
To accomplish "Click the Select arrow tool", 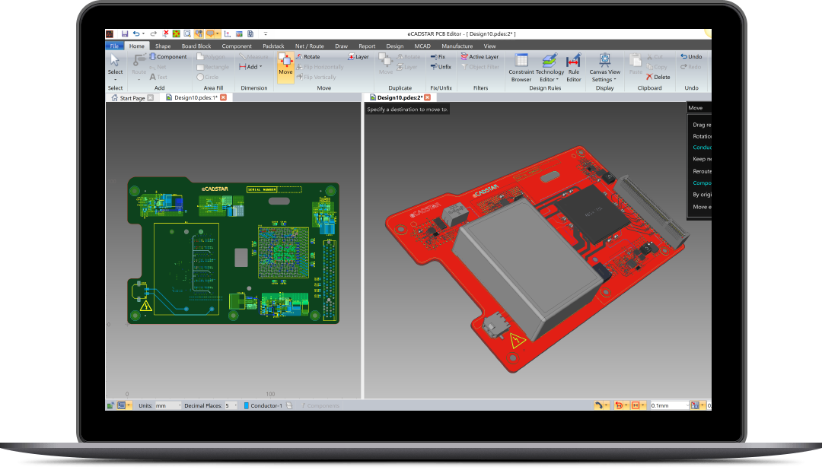I will click(x=115, y=65).
